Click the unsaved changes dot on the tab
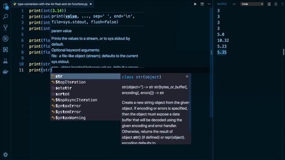 point(91,4)
